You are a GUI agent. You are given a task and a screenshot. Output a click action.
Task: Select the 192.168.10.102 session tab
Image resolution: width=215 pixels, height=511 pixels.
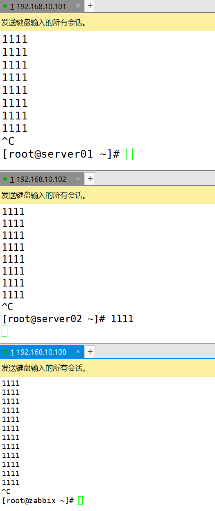pyautogui.click(x=42, y=179)
